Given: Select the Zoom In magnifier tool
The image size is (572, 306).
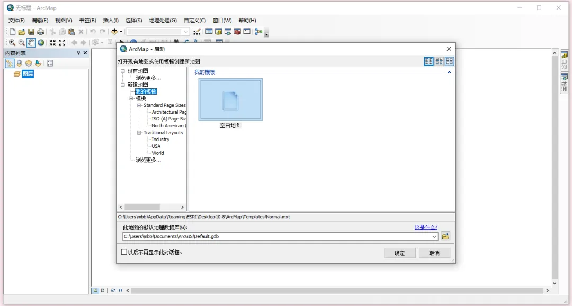Looking at the screenshot, I should point(12,43).
